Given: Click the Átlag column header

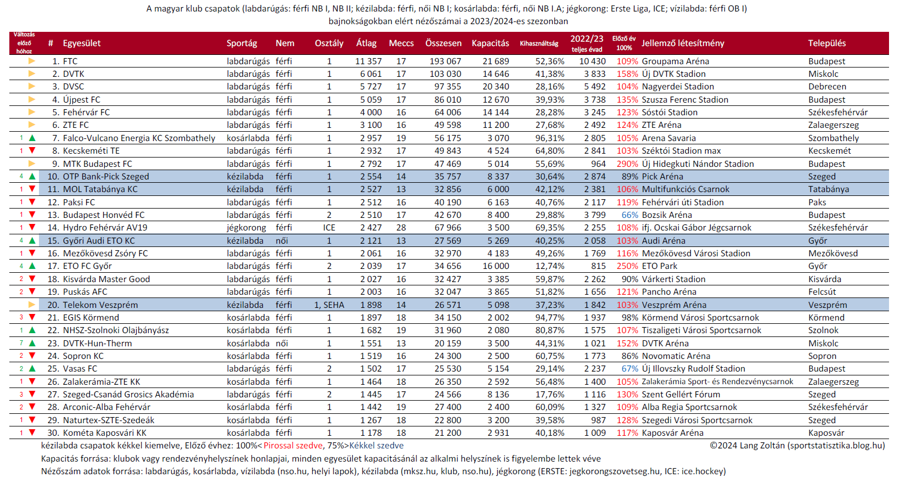Looking at the screenshot, I should tap(367, 43).
